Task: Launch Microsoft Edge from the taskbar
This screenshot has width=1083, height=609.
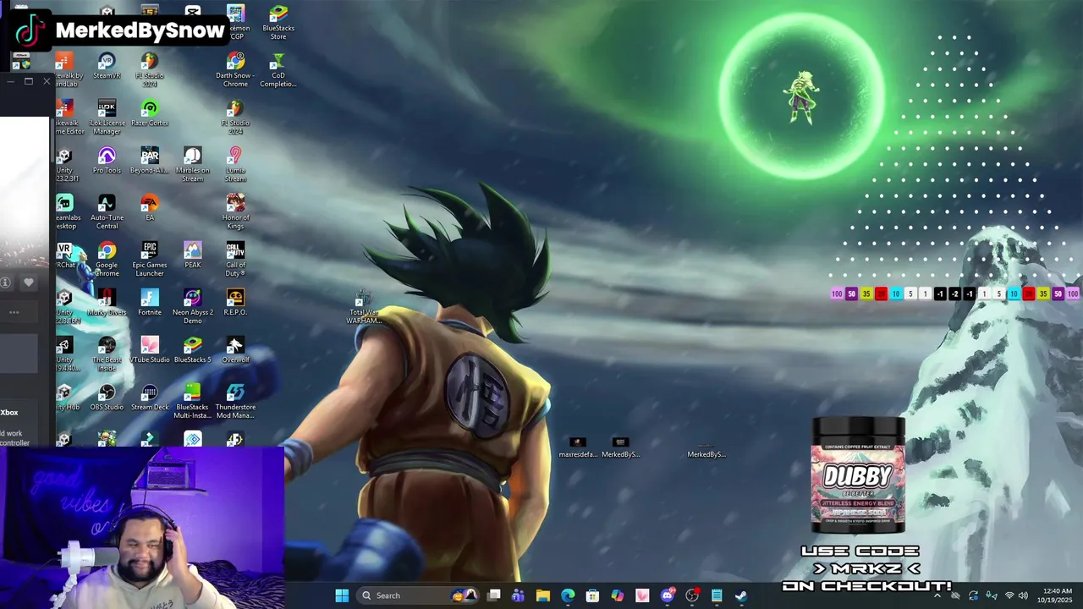Action: (568, 595)
